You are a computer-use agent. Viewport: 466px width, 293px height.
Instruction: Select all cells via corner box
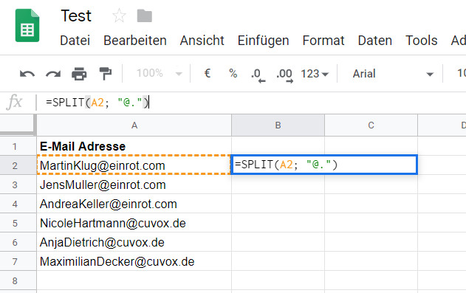[18, 125]
